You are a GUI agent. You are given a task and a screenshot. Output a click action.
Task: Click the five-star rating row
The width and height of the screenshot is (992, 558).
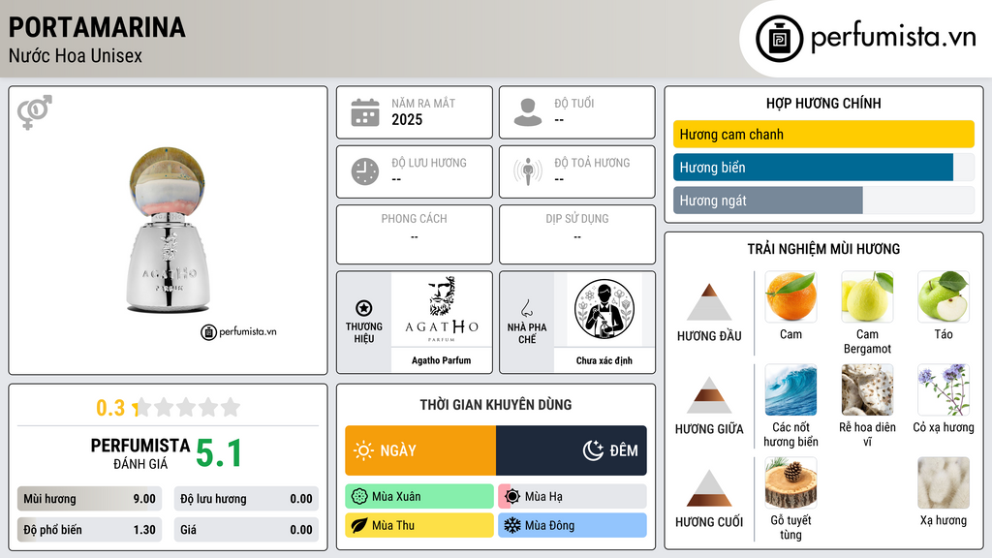[x=187, y=408]
